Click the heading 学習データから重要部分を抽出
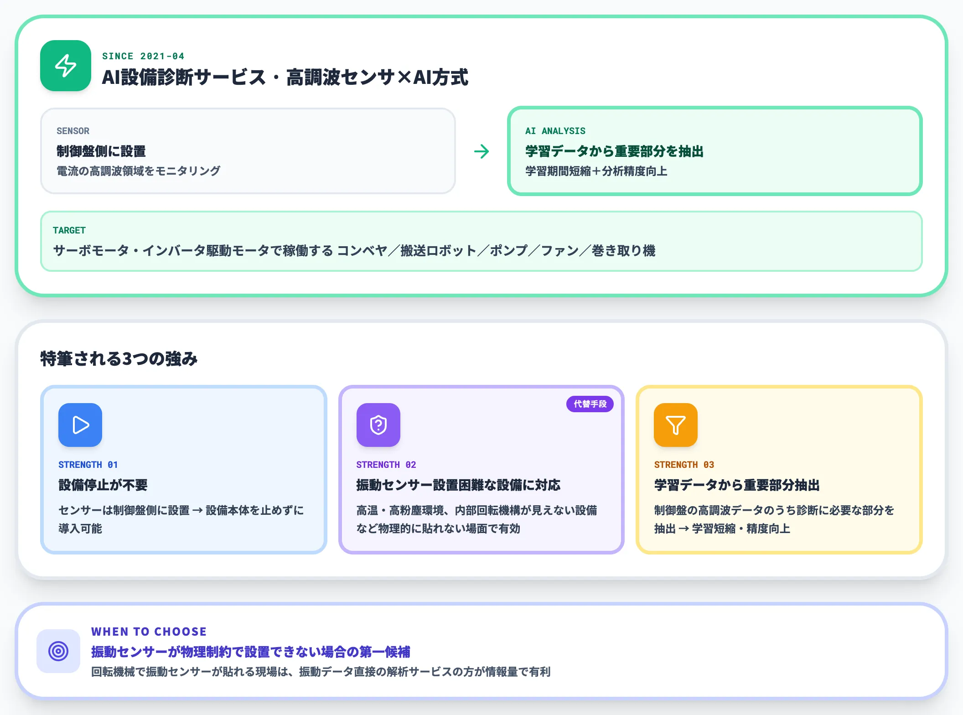Viewport: 963px width, 715px height. 615,151
